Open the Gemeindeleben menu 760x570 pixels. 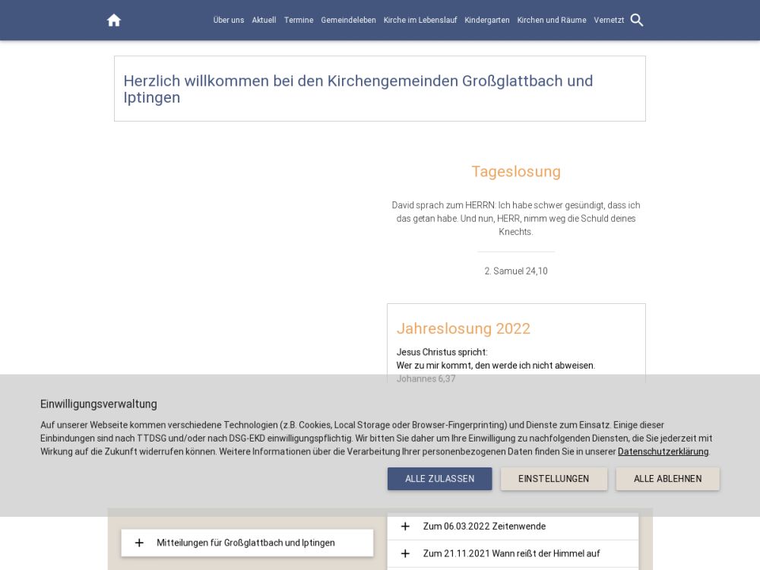(x=348, y=21)
